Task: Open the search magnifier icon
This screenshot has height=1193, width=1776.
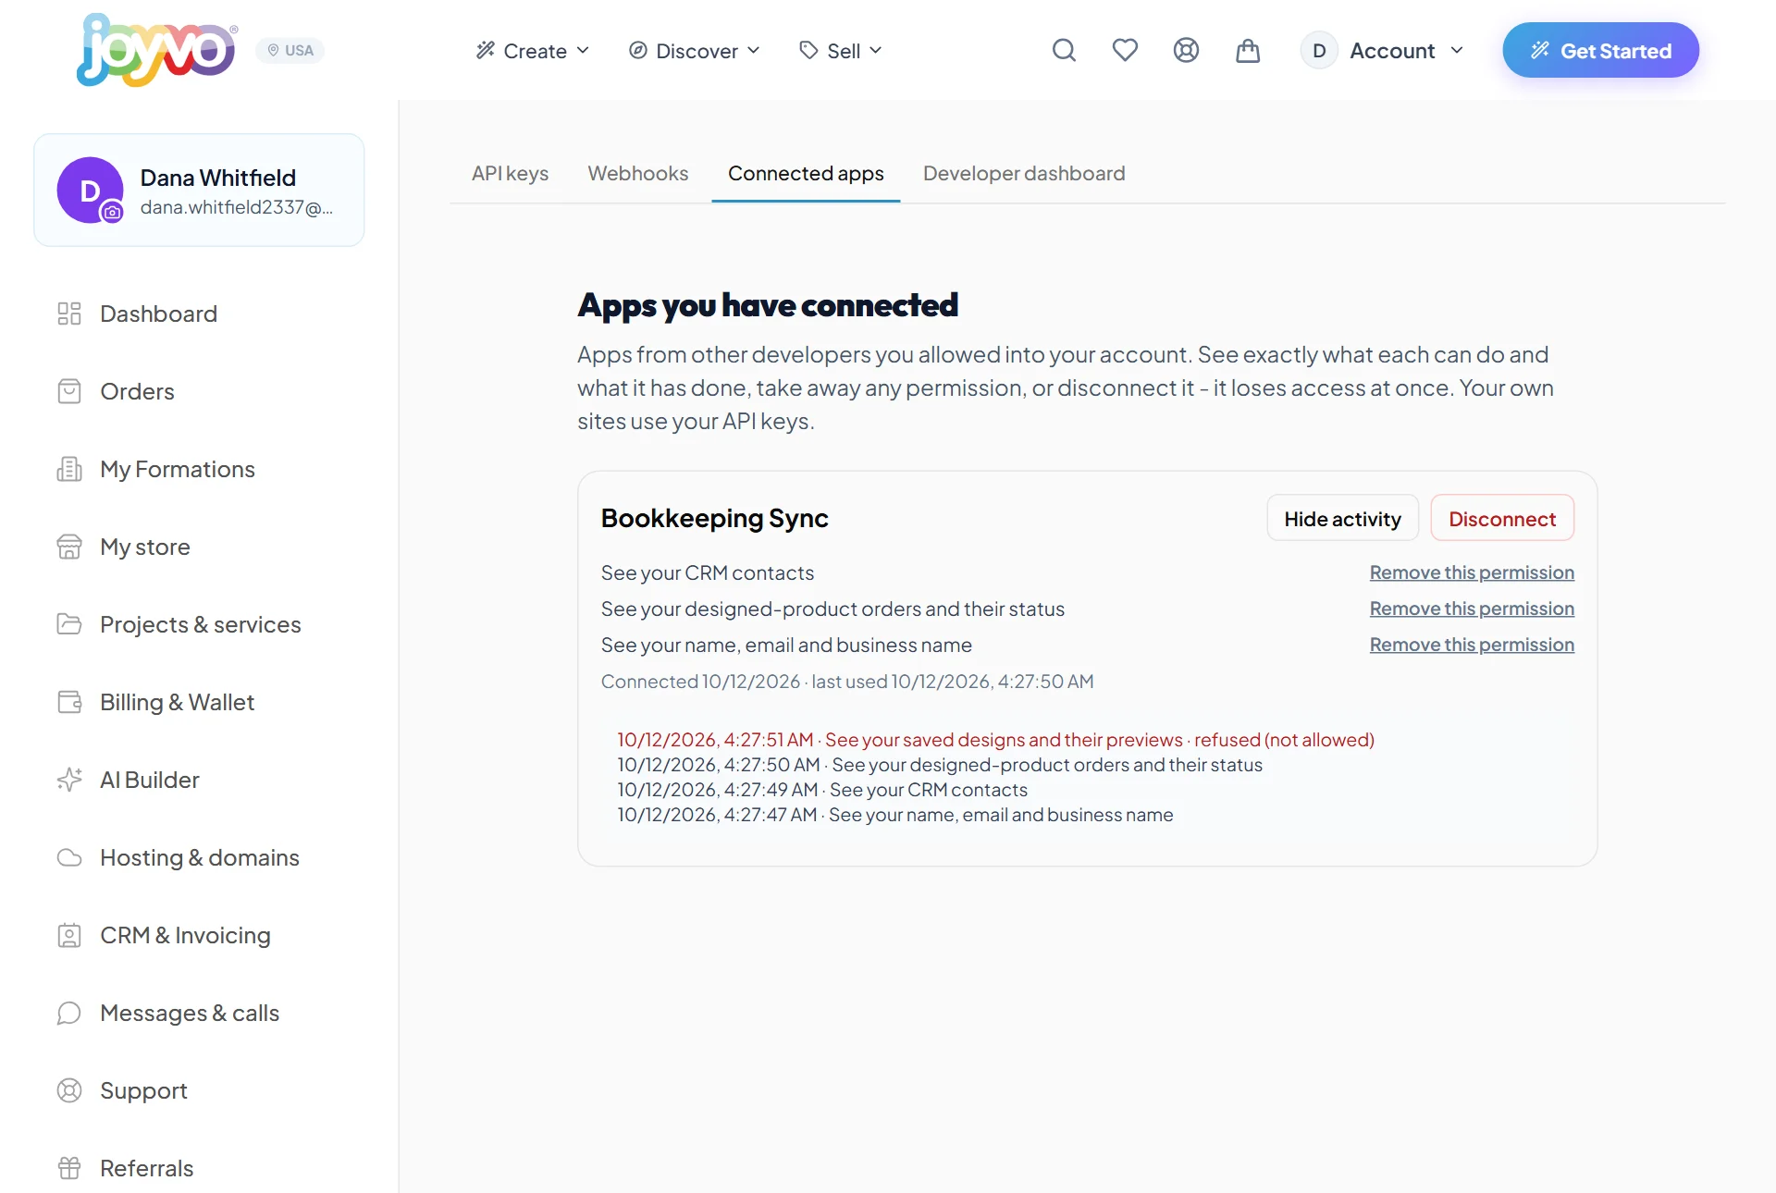Action: pos(1064,50)
